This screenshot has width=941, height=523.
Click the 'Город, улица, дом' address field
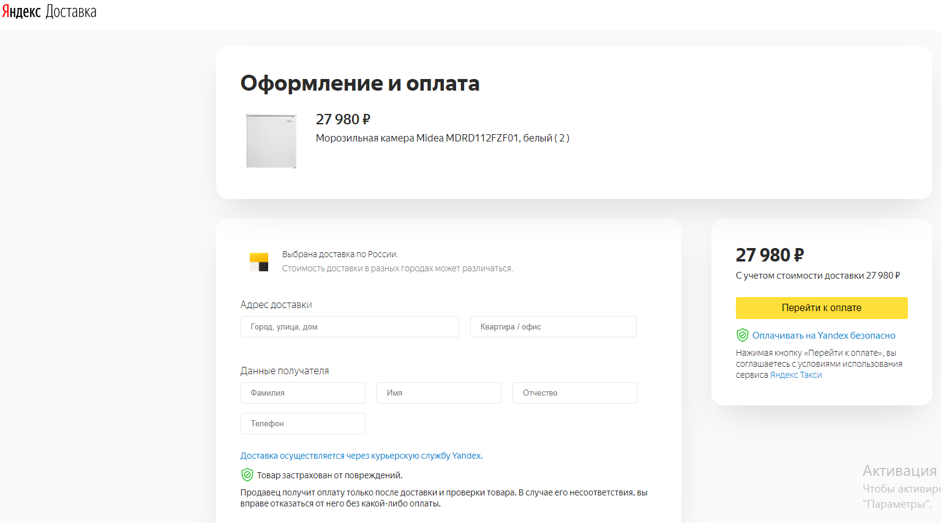350,327
